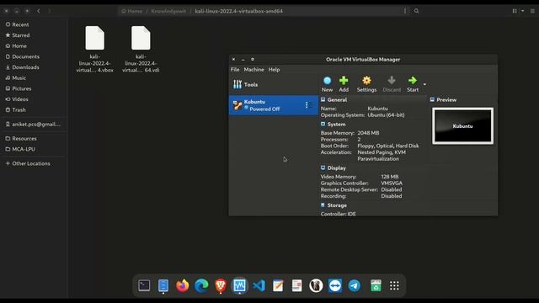Click the Preview section header
539x303 pixels.
pos(446,99)
